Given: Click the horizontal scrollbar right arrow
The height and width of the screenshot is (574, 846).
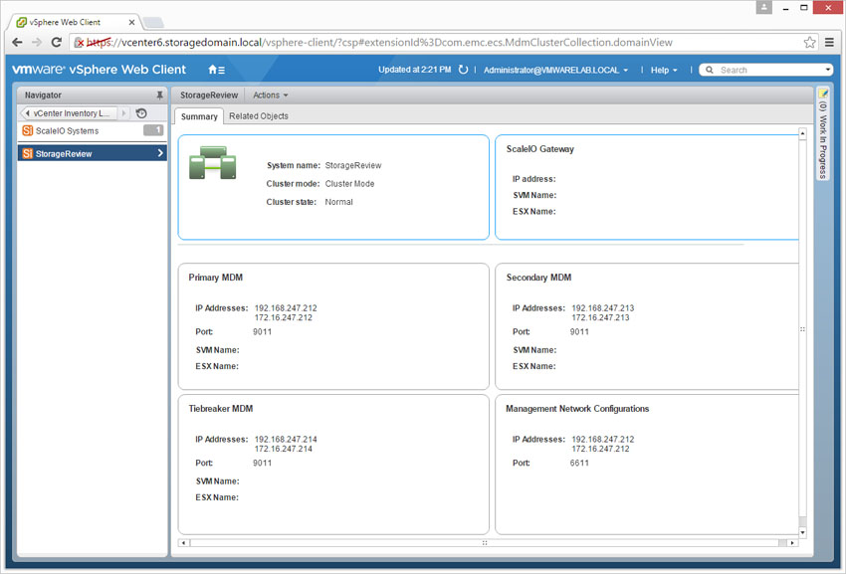Looking at the screenshot, I should pos(792,543).
